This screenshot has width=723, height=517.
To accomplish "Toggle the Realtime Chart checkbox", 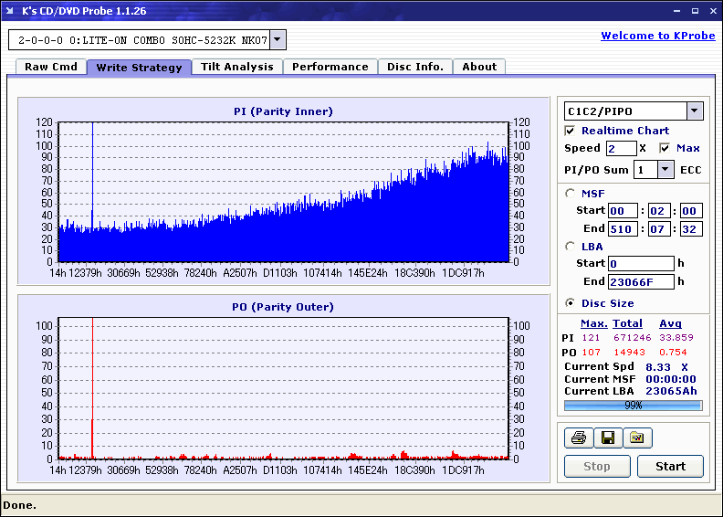I will tap(571, 131).
